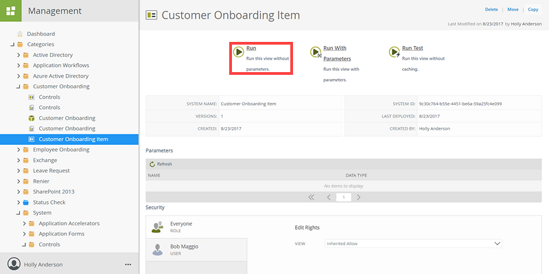Expand the Azure Active Directory node
Image resolution: width=549 pixels, height=274 pixels.
pos(19,76)
